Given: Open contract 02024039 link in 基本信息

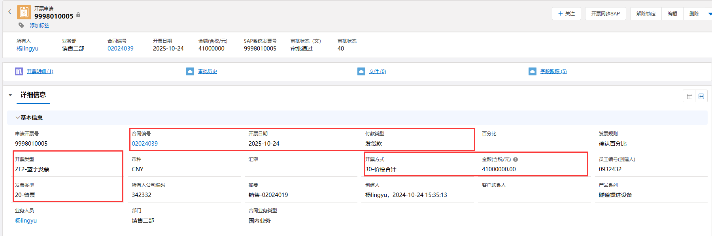Looking at the screenshot, I should point(145,144).
